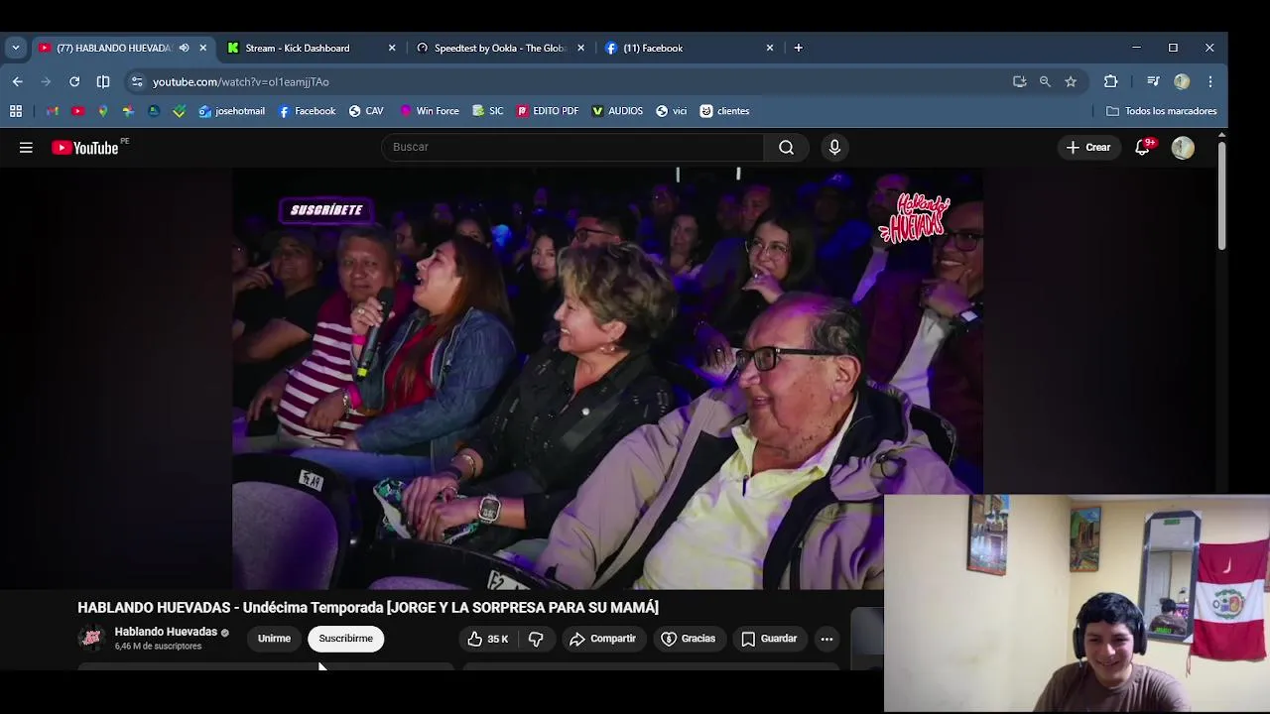Open media controls icon in toolbar
This screenshot has width=1270, height=714.
click(x=1153, y=81)
